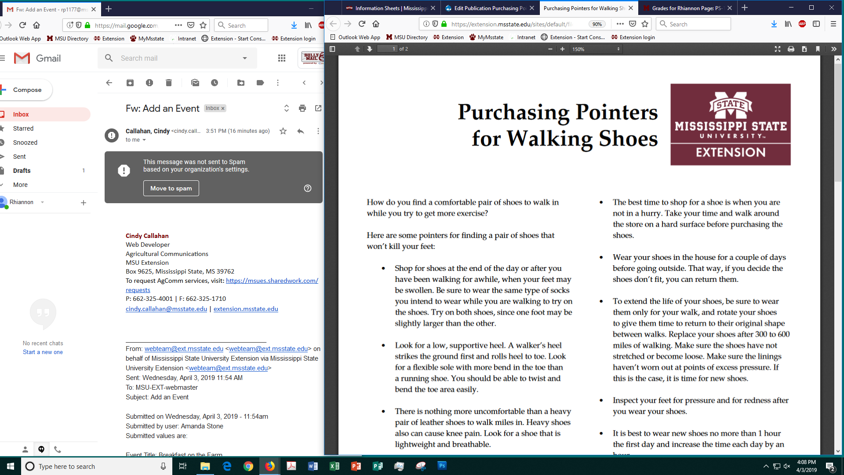Expand More labels in Gmail sidebar
Screen dimensions: 844x475
[20, 185]
